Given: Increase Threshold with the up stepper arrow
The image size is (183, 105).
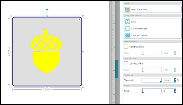Looking at the screenshot, I should tap(175, 79).
